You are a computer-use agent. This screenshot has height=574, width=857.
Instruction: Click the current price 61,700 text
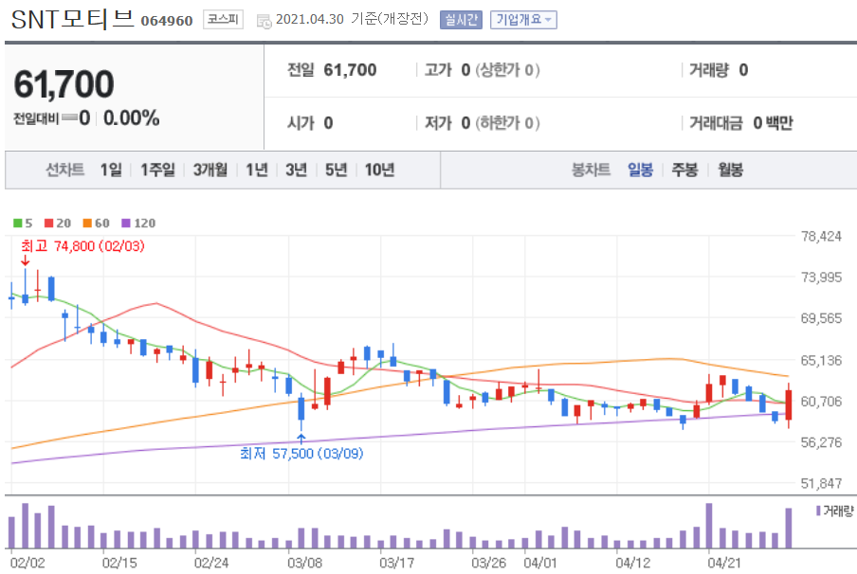[64, 84]
